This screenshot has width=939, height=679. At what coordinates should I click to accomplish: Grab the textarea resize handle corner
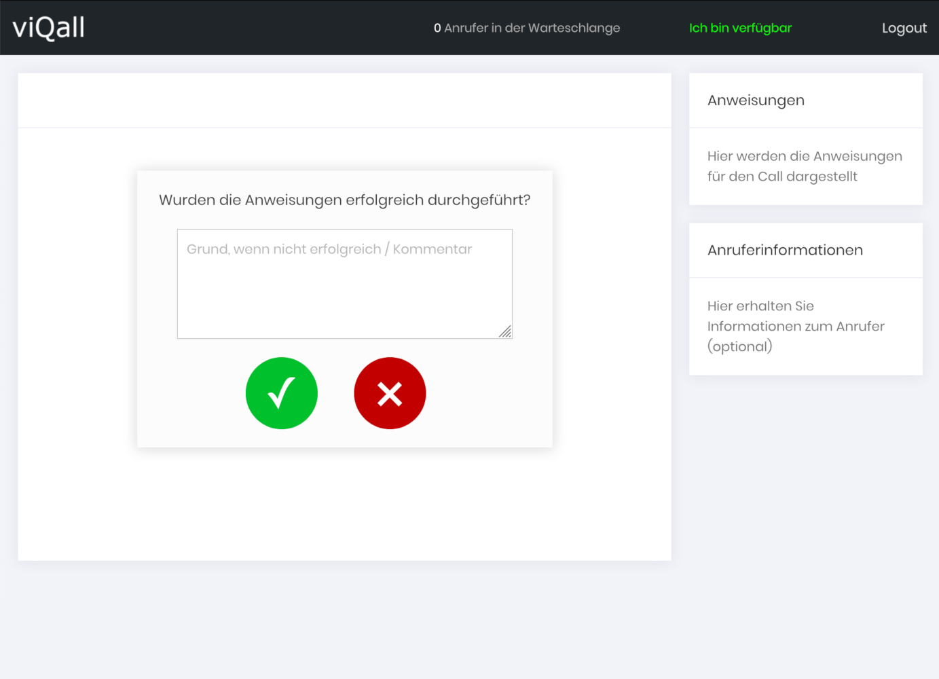(x=505, y=331)
